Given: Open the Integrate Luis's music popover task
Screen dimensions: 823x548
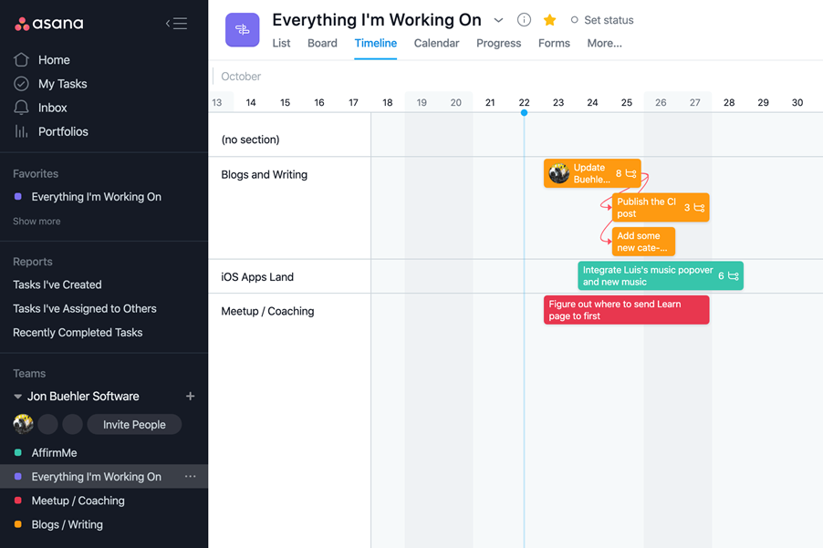Looking at the screenshot, I should (x=661, y=276).
